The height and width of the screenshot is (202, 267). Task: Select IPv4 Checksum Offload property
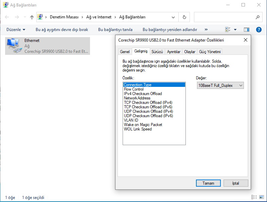click(154, 94)
